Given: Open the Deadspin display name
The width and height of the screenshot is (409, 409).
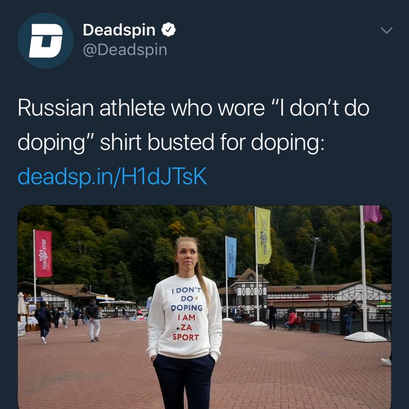Looking at the screenshot, I should tap(119, 30).
